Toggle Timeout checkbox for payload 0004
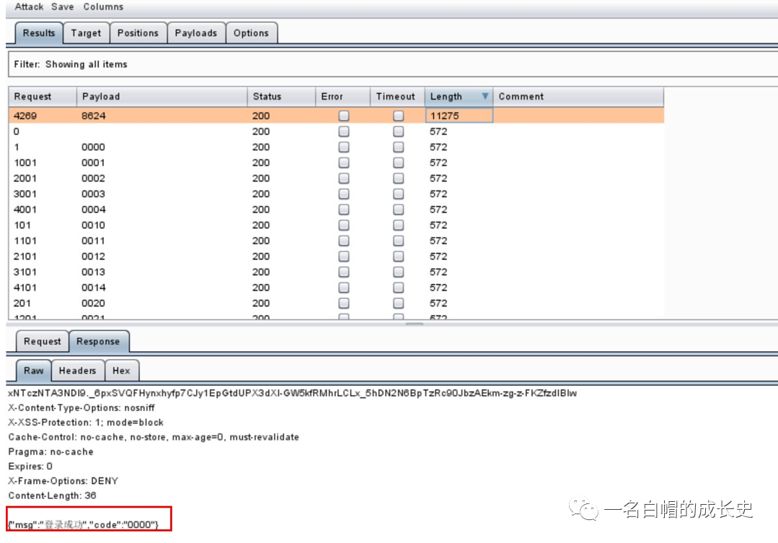The image size is (778, 543). click(x=398, y=209)
